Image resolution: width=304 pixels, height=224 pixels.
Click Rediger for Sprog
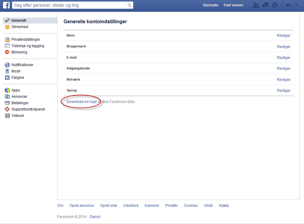(283, 90)
